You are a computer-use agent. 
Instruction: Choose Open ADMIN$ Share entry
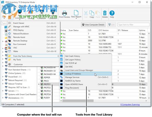(x=86, y=84)
